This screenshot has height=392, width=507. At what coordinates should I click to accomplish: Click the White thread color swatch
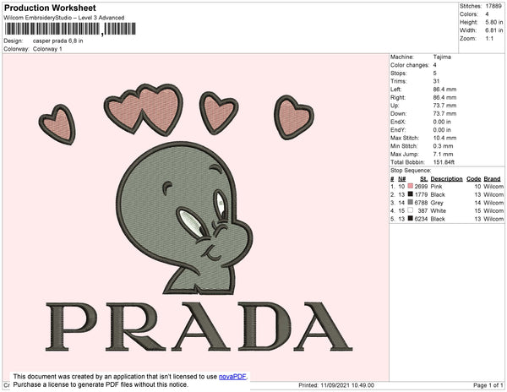coord(411,210)
